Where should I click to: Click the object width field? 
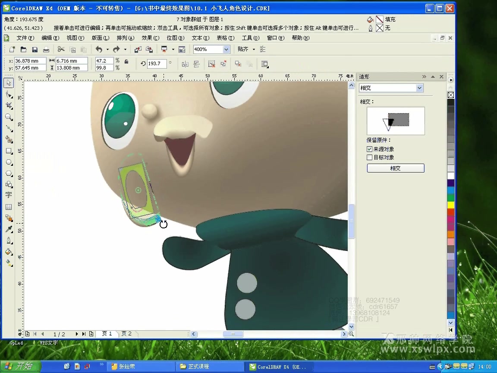point(71,60)
